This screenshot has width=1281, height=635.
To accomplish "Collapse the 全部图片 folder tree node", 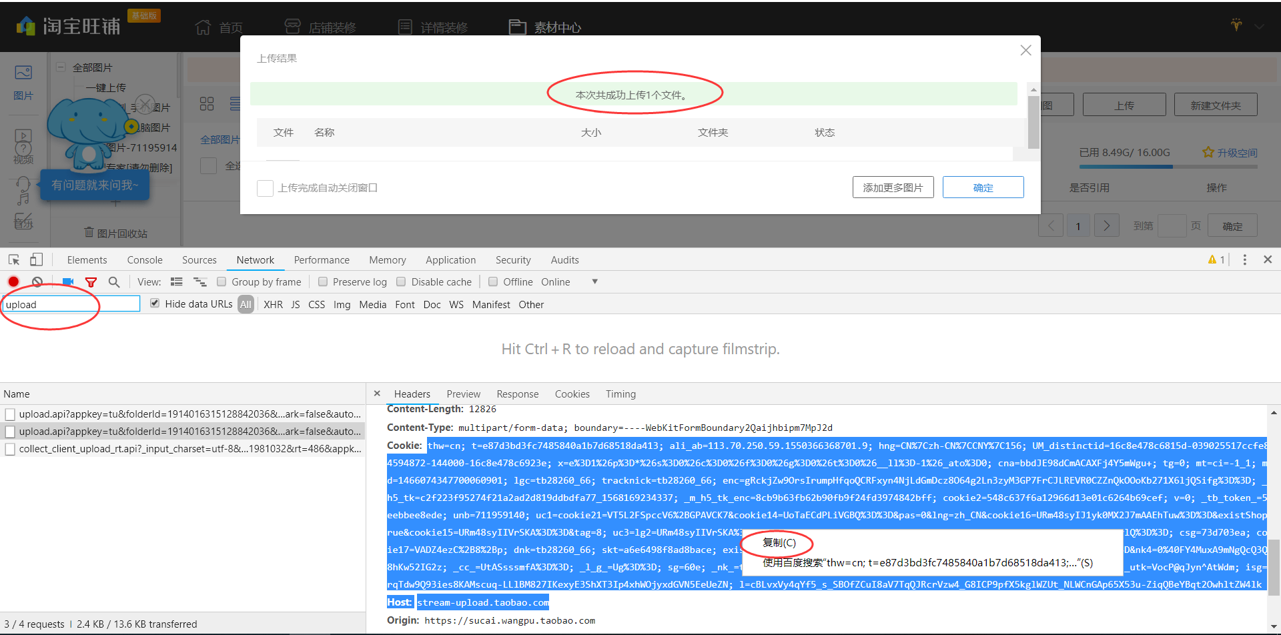I will [61, 67].
